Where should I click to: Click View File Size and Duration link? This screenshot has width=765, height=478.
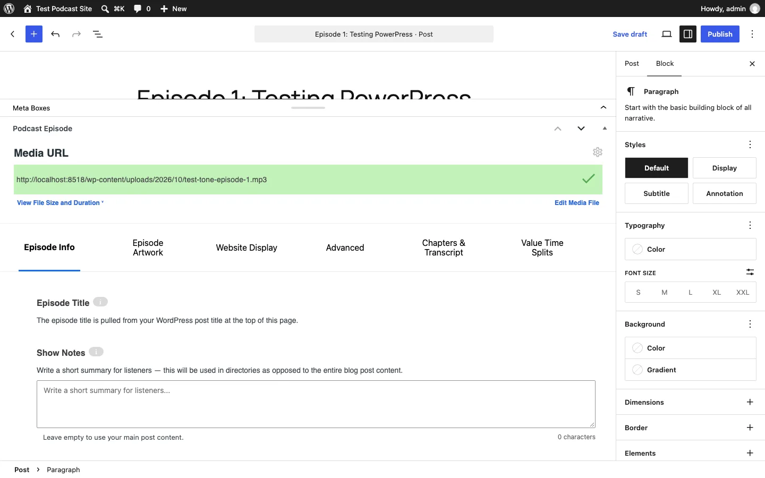[x=60, y=203]
